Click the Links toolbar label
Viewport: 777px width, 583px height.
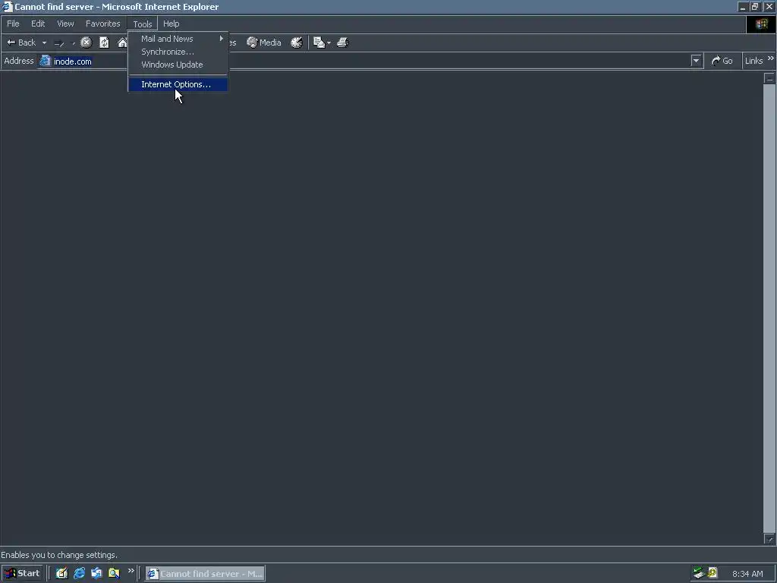(x=753, y=61)
